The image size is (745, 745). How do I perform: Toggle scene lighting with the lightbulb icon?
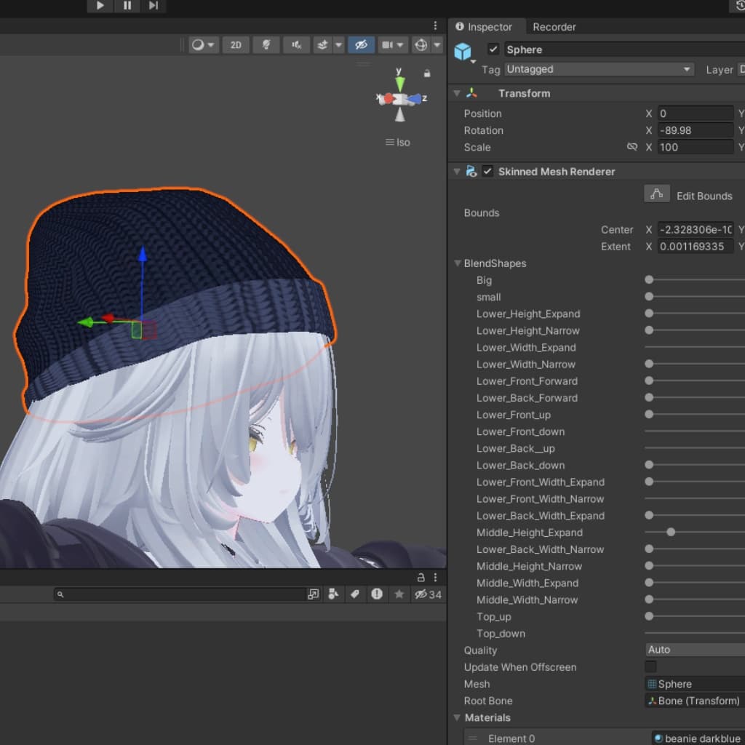click(x=266, y=44)
